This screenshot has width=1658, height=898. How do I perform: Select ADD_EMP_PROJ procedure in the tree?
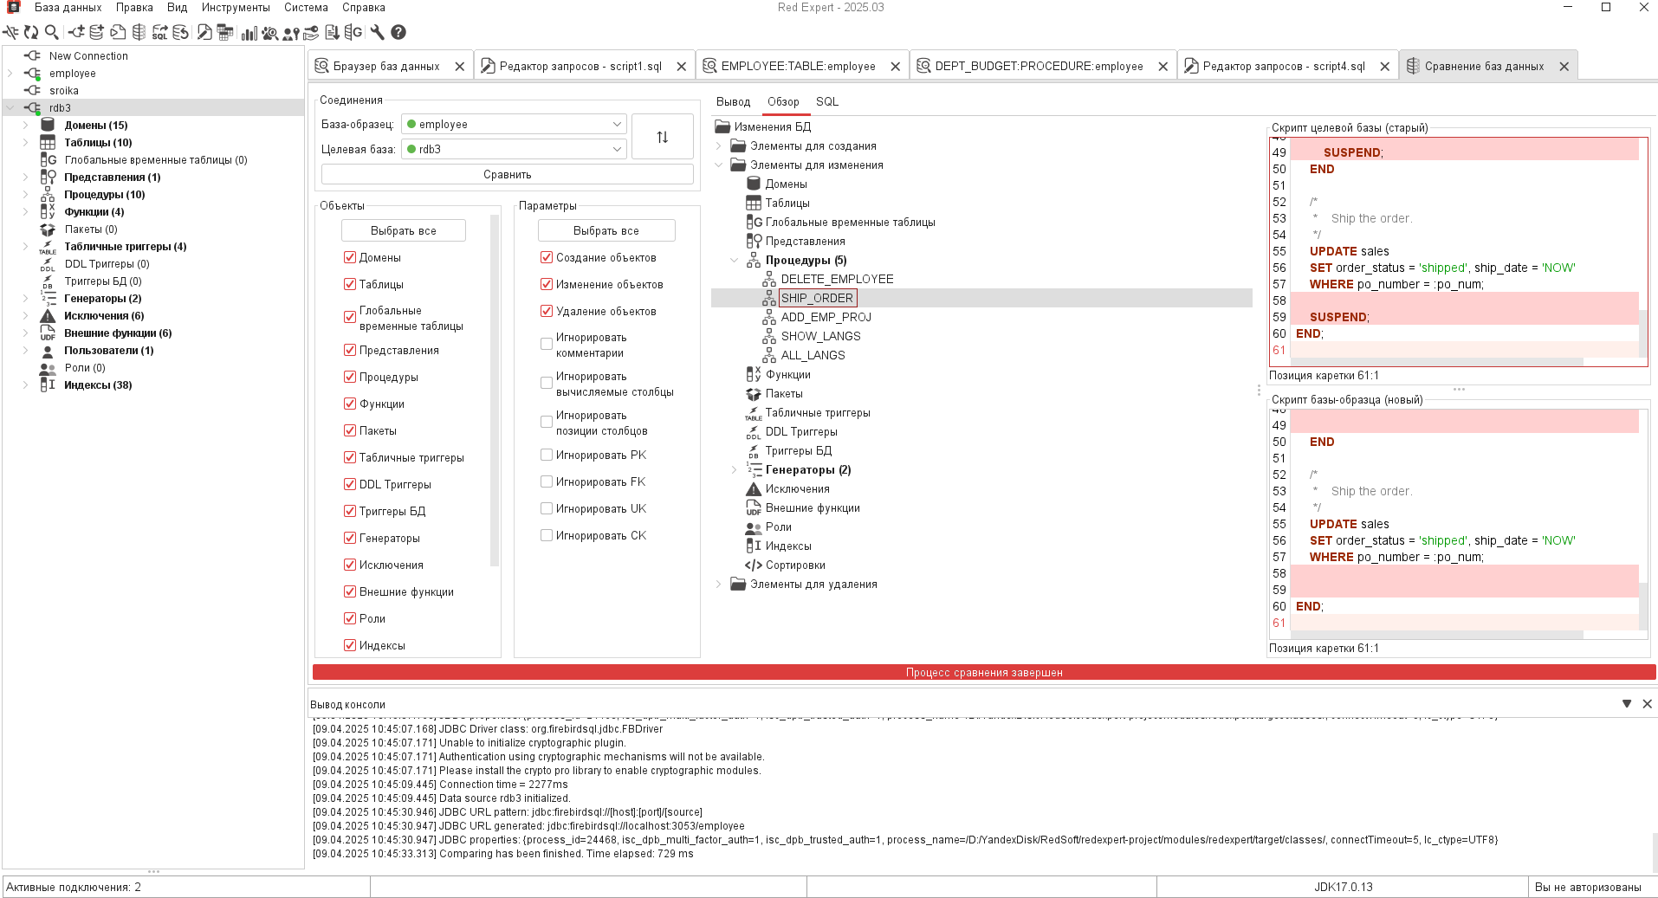(826, 317)
